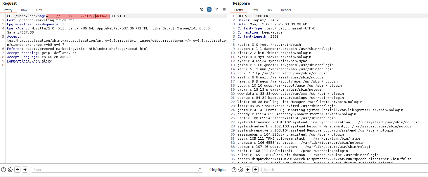
Task: Click previous match arrow in Request search
Action: (x=18, y=170)
